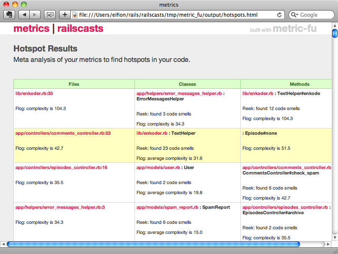Open the railscasts header link
The width and height of the screenshot is (338, 254).
pyautogui.click(x=80, y=28)
